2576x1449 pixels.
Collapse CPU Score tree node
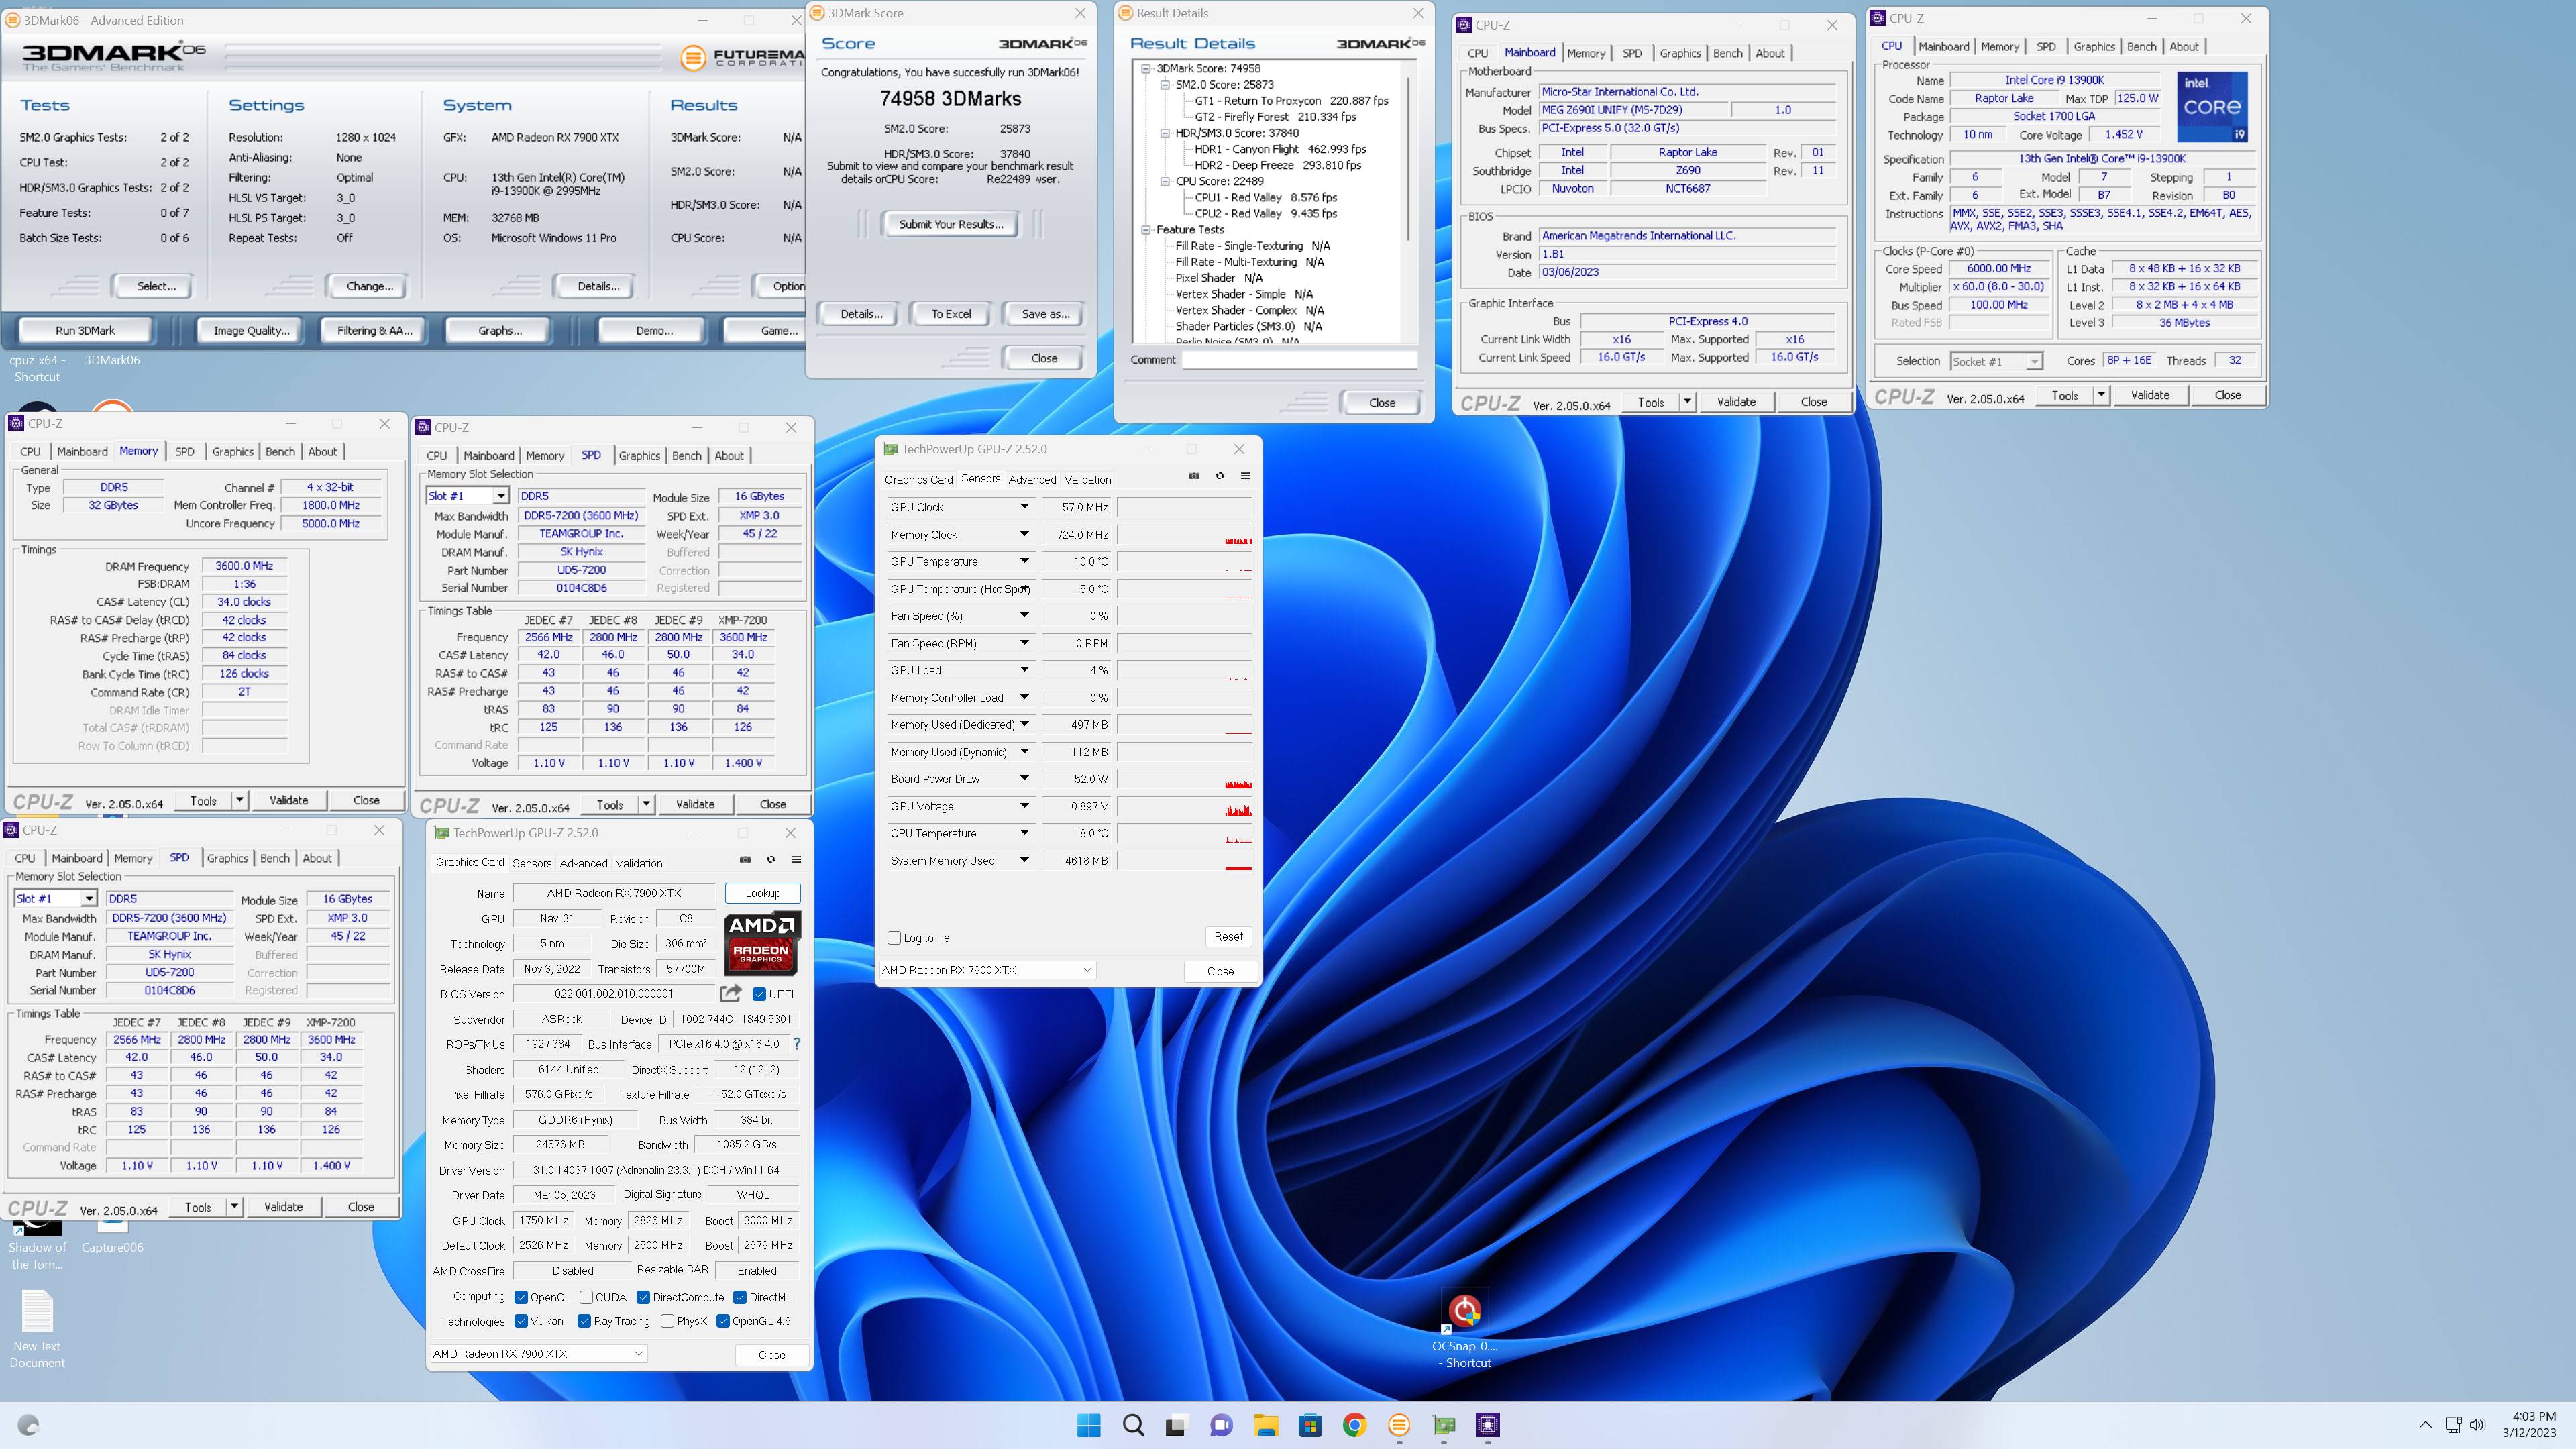click(x=1165, y=182)
